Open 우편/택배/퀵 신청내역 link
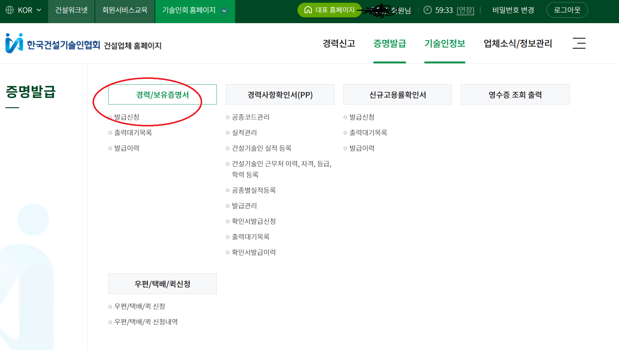 [146, 322]
